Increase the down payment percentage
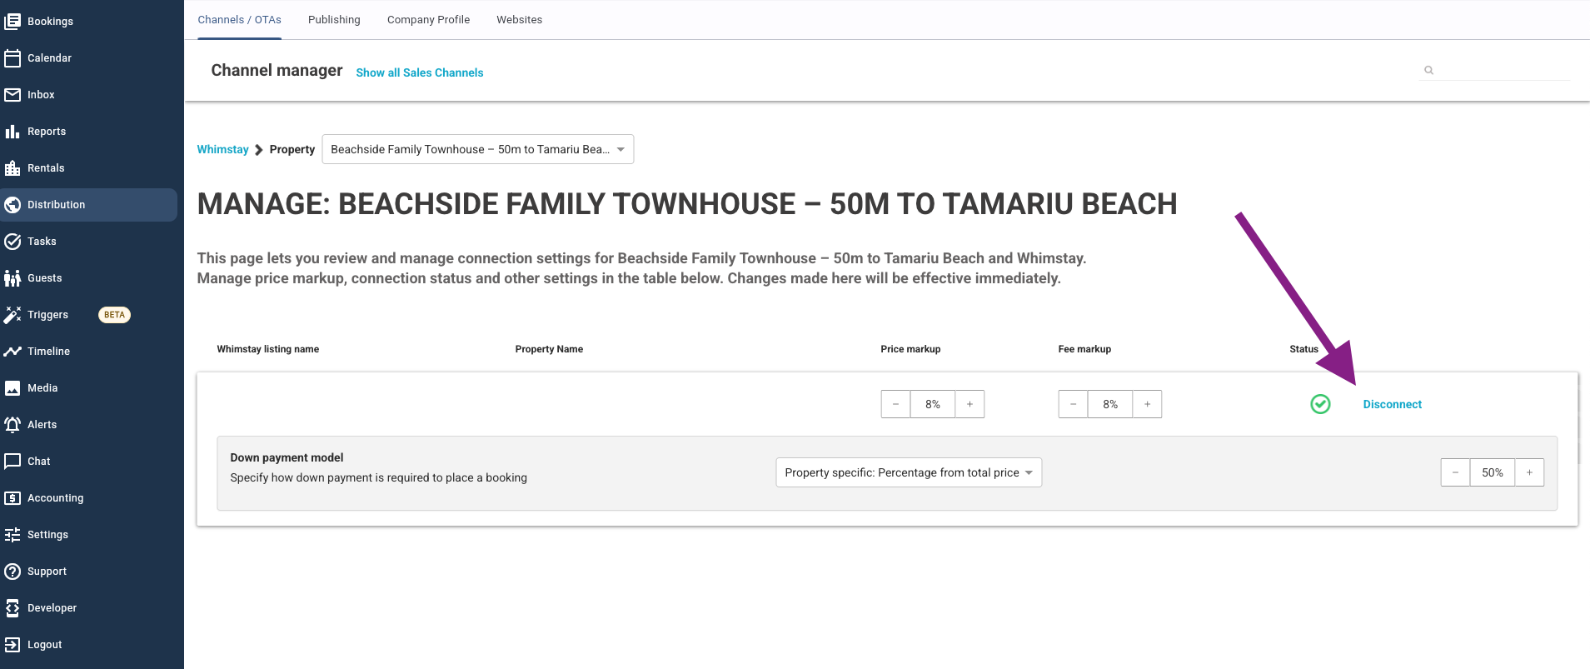 pyautogui.click(x=1529, y=472)
